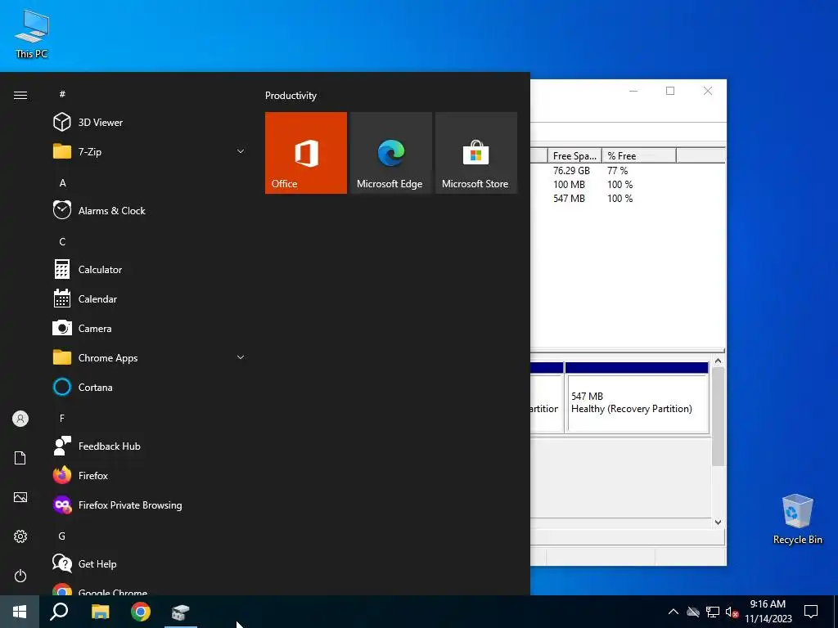Image resolution: width=838 pixels, height=628 pixels.
Task: Click the disk pane scroll down arrow
Action: tap(718, 523)
